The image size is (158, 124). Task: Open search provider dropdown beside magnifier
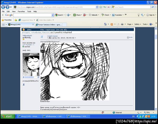[x=156, y=7]
